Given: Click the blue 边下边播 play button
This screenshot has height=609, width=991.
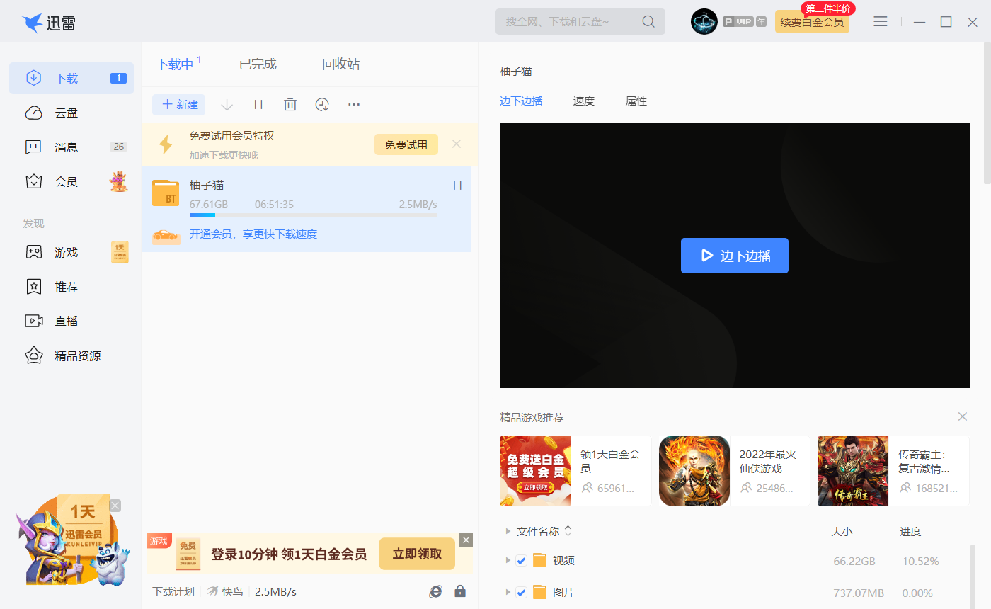Looking at the screenshot, I should [x=735, y=256].
